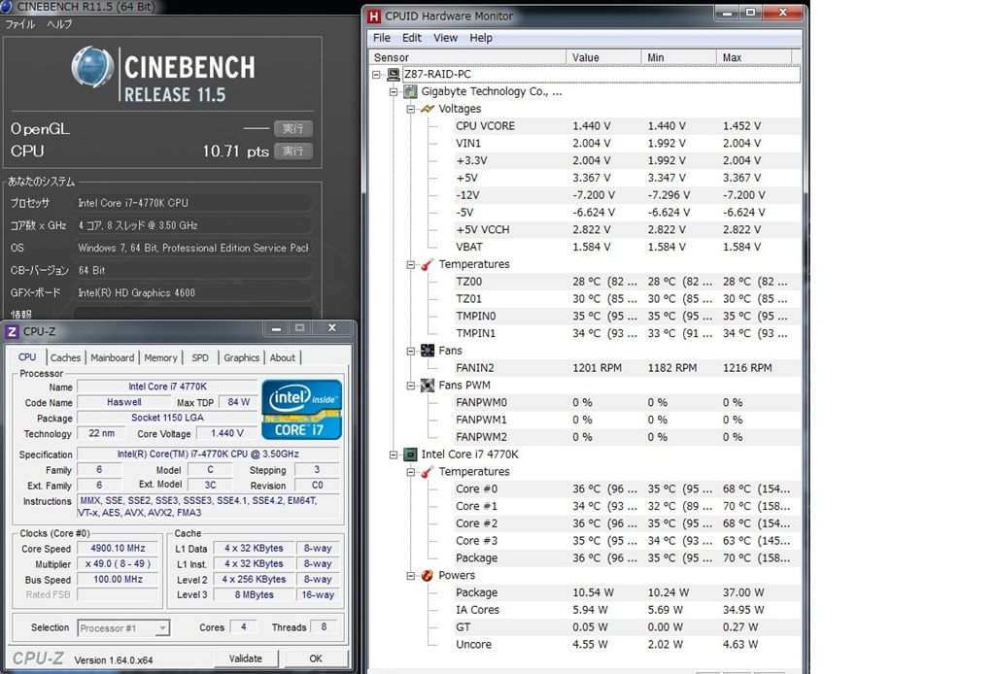Collapse the Z87-RAID-PC root node

click(377, 75)
